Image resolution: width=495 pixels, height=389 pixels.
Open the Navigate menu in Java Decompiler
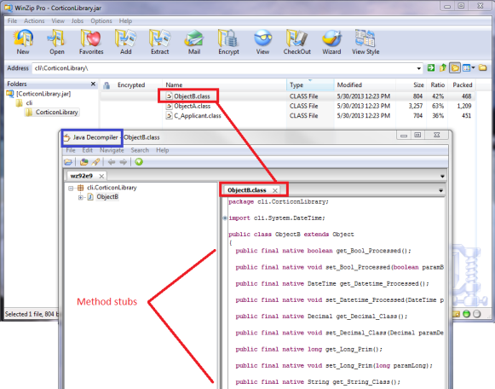click(x=112, y=150)
